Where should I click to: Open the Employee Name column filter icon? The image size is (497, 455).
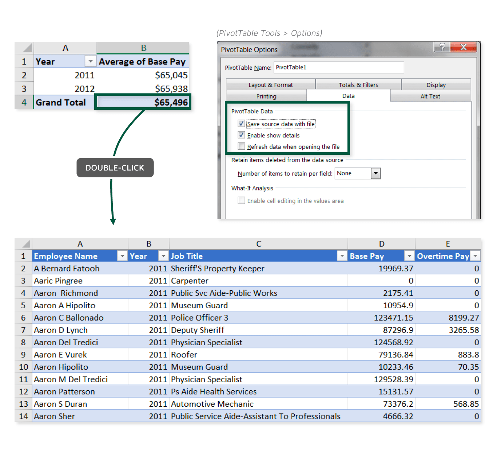(x=122, y=256)
